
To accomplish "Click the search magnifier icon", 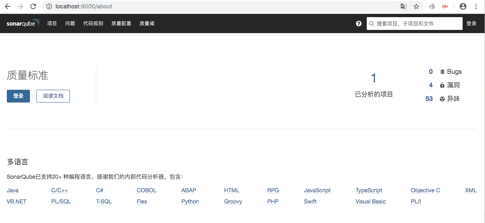I will click(372, 24).
